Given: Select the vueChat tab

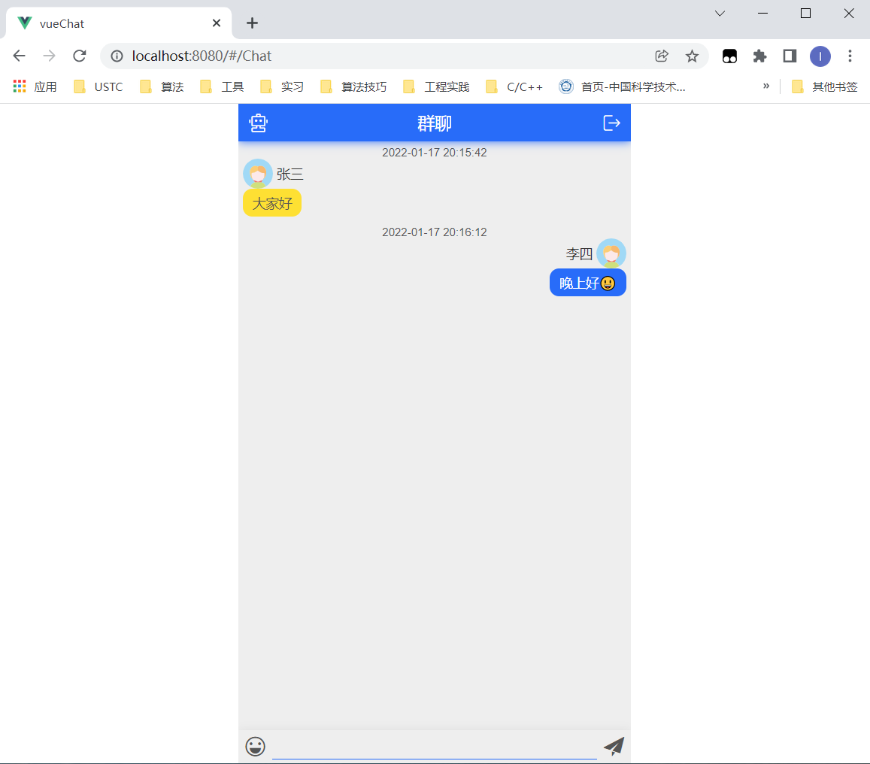Looking at the screenshot, I should tap(118, 23).
